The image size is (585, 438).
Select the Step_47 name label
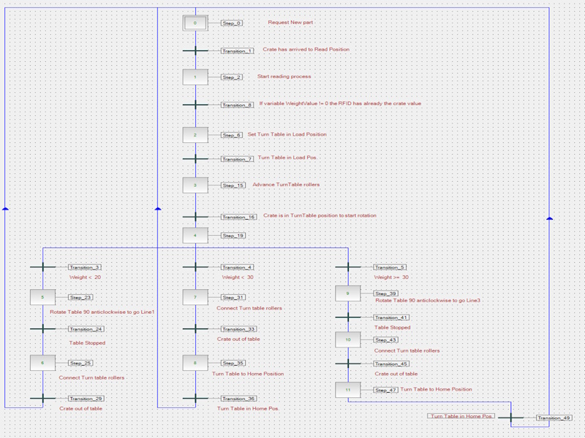point(385,391)
